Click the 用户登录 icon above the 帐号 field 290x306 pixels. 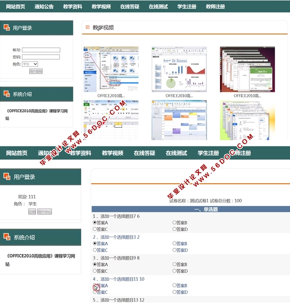tap(7, 28)
